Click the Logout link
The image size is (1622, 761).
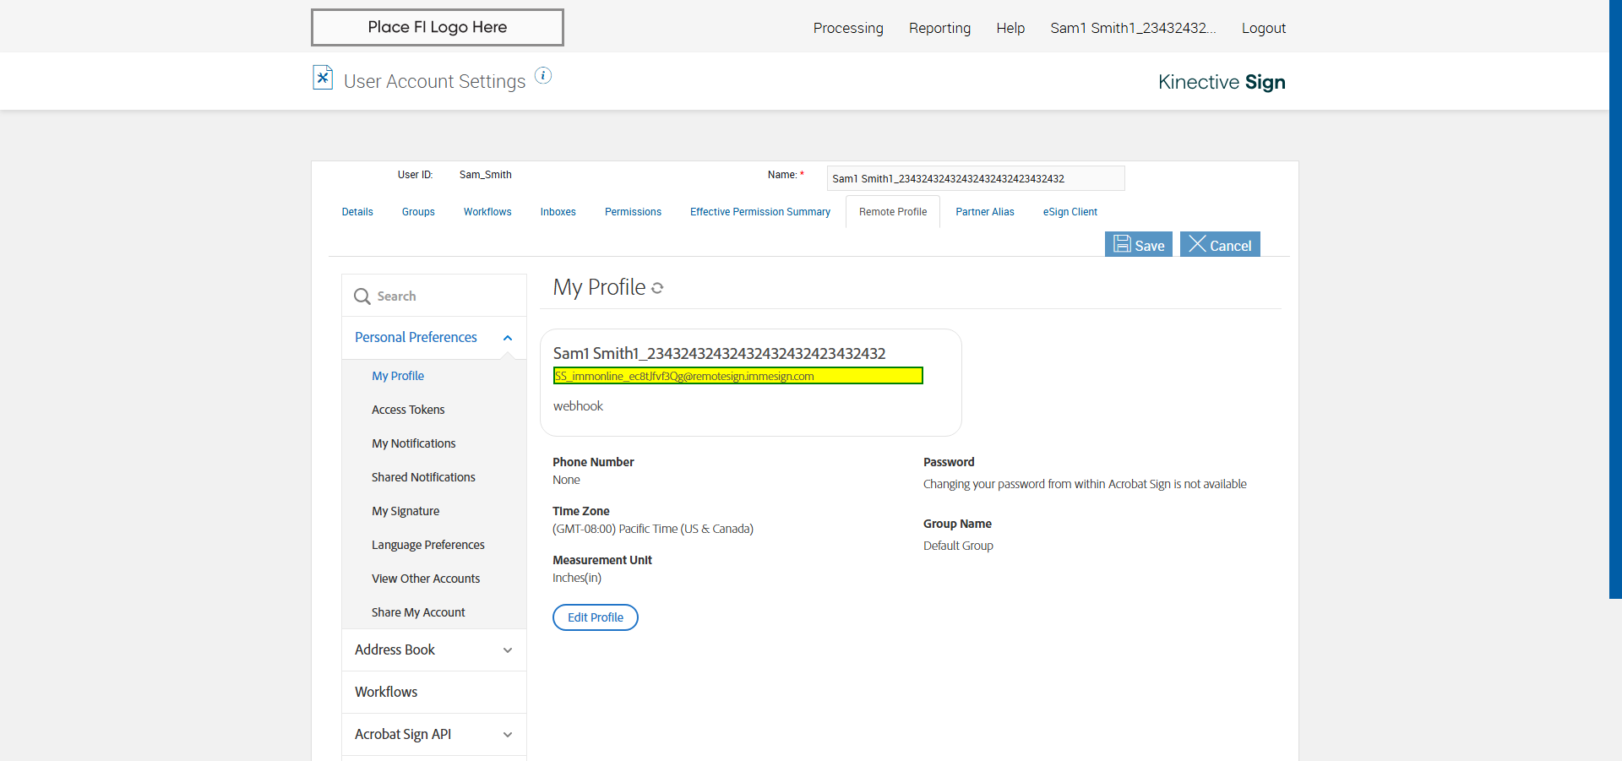[1263, 28]
